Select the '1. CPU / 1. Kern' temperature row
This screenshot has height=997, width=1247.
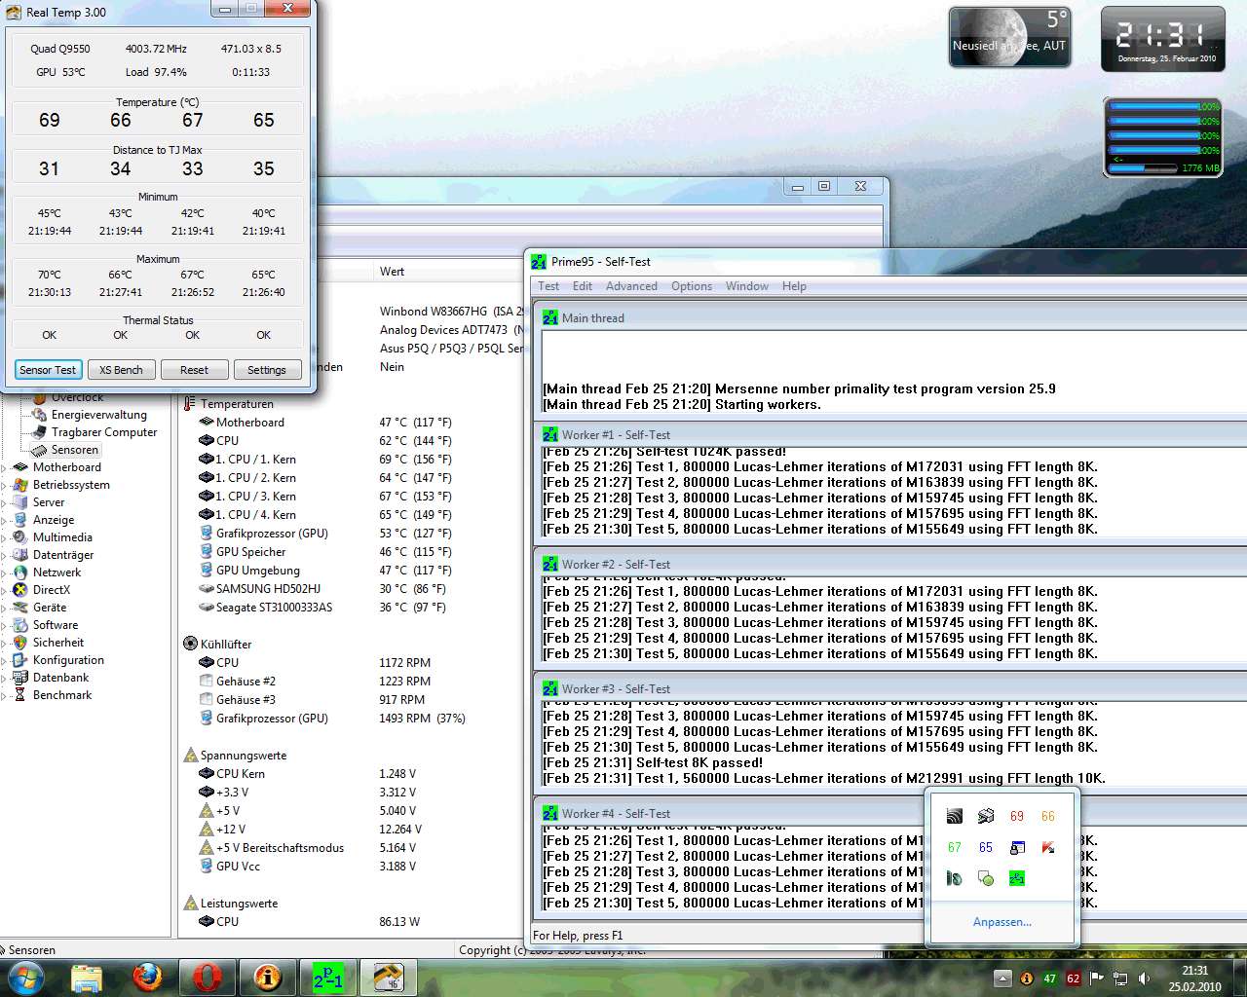(x=324, y=460)
